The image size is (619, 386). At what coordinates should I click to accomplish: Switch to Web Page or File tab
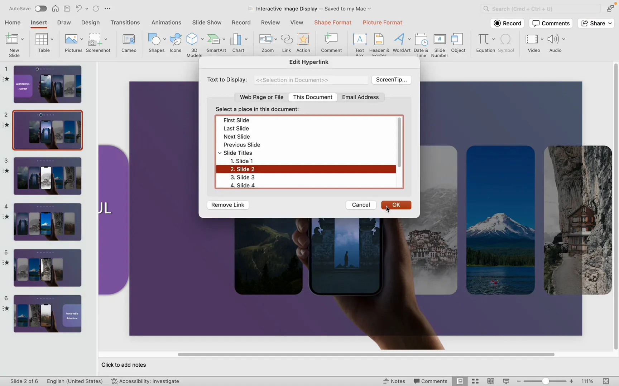261,97
